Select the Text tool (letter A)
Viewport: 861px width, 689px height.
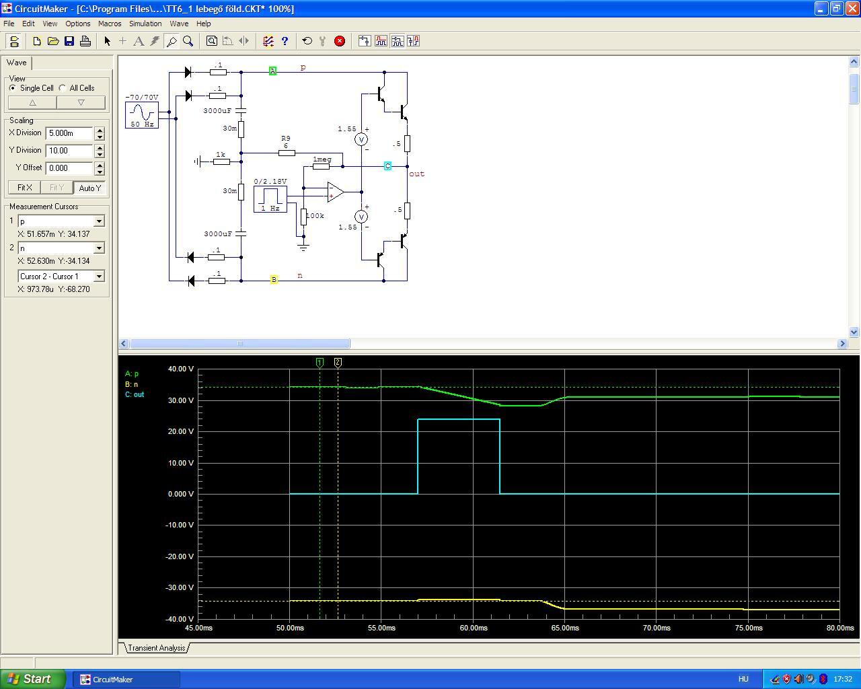[x=139, y=41]
